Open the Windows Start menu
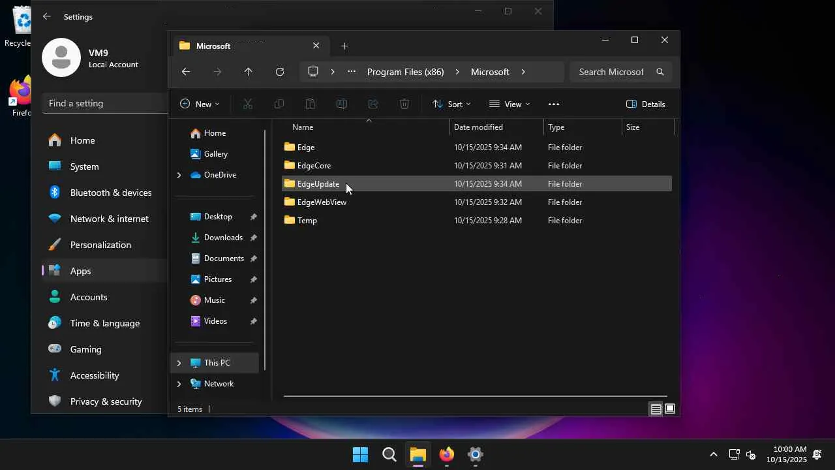This screenshot has height=470, width=835. click(x=360, y=454)
